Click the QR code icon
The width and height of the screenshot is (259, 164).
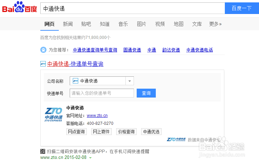(x=43, y=151)
